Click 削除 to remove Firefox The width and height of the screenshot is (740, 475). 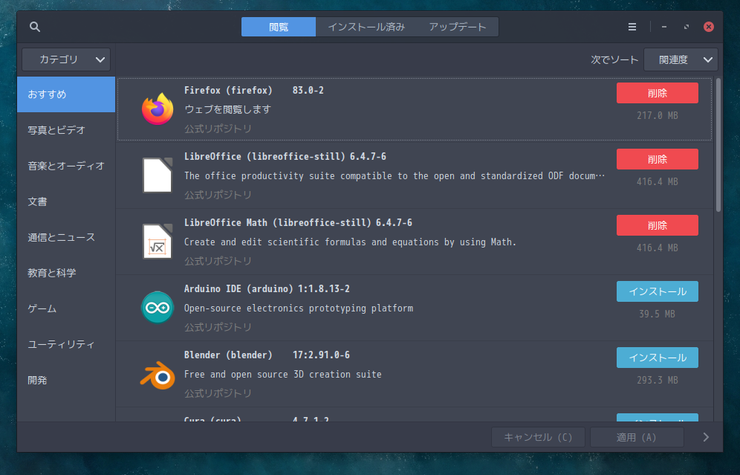coord(658,93)
